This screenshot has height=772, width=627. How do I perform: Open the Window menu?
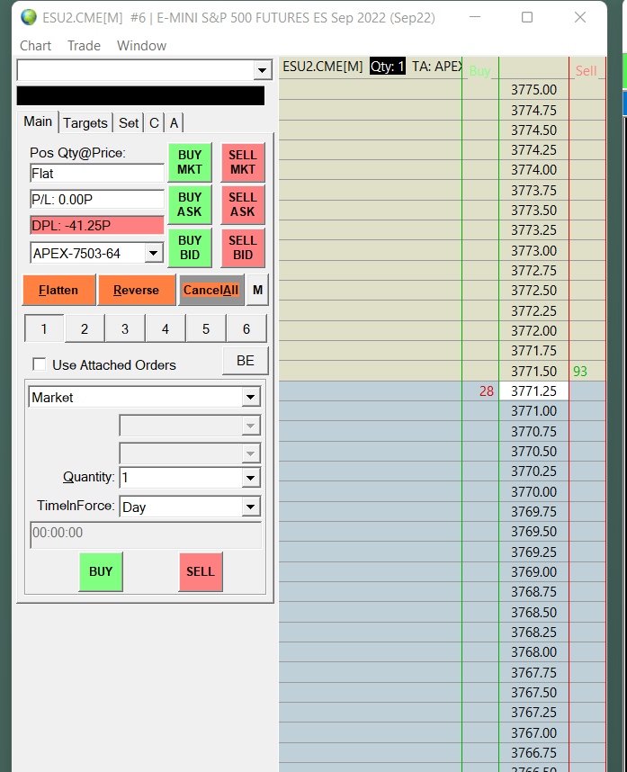(142, 46)
